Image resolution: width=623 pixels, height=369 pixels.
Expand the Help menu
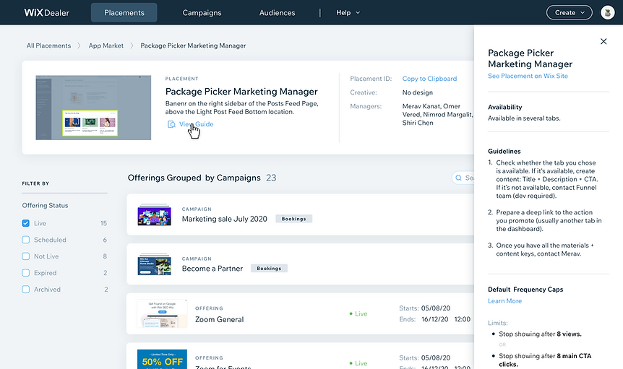coord(348,13)
